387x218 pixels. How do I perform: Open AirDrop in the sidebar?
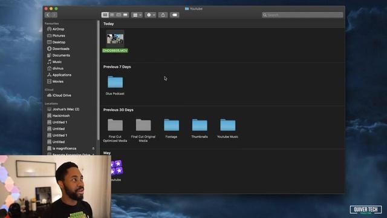tap(56, 29)
